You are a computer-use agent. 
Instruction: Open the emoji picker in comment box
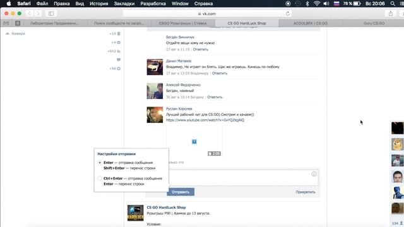coord(314,174)
